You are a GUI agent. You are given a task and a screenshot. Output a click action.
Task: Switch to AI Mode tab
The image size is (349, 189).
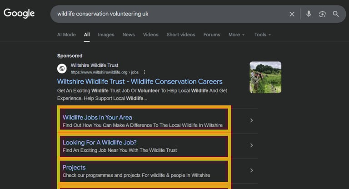66,35
